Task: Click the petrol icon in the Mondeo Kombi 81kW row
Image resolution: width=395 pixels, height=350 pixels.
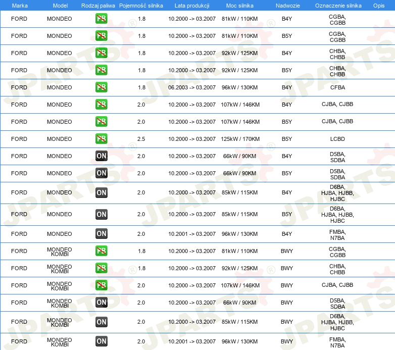Action: coord(101,251)
